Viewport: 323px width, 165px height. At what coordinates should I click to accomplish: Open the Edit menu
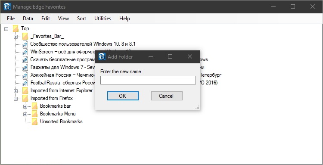click(46, 19)
